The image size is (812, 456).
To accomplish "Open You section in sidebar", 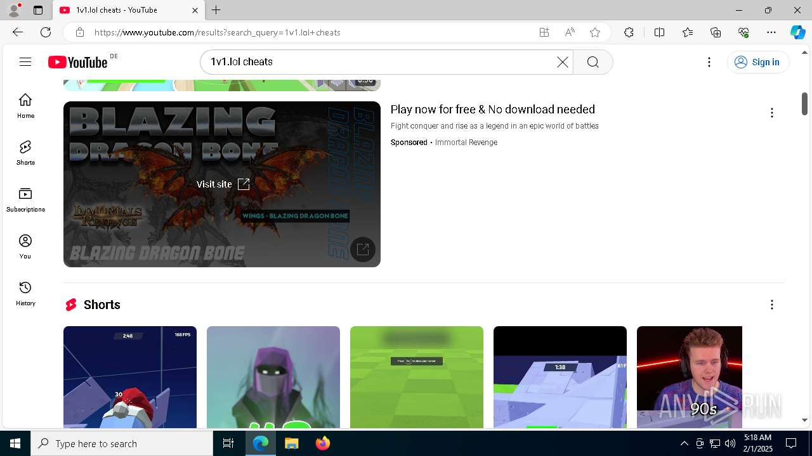I will tap(25, 246).
